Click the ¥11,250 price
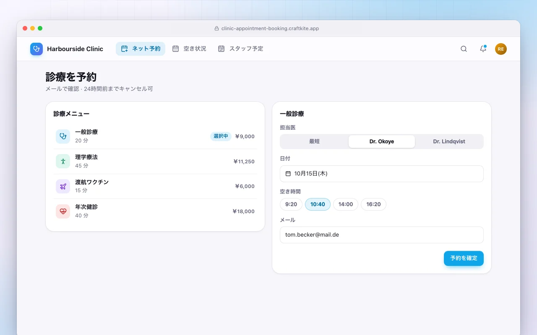 tap(244, 161)
